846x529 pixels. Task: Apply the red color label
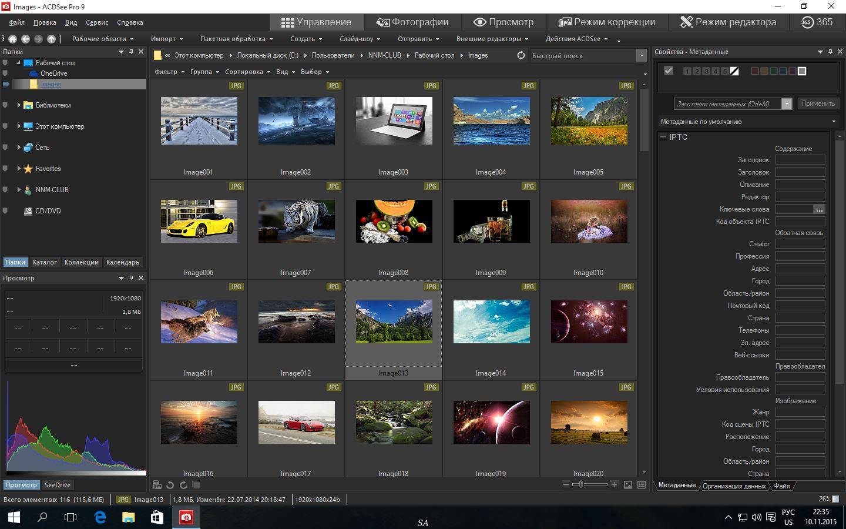click(x=754, y=71)
